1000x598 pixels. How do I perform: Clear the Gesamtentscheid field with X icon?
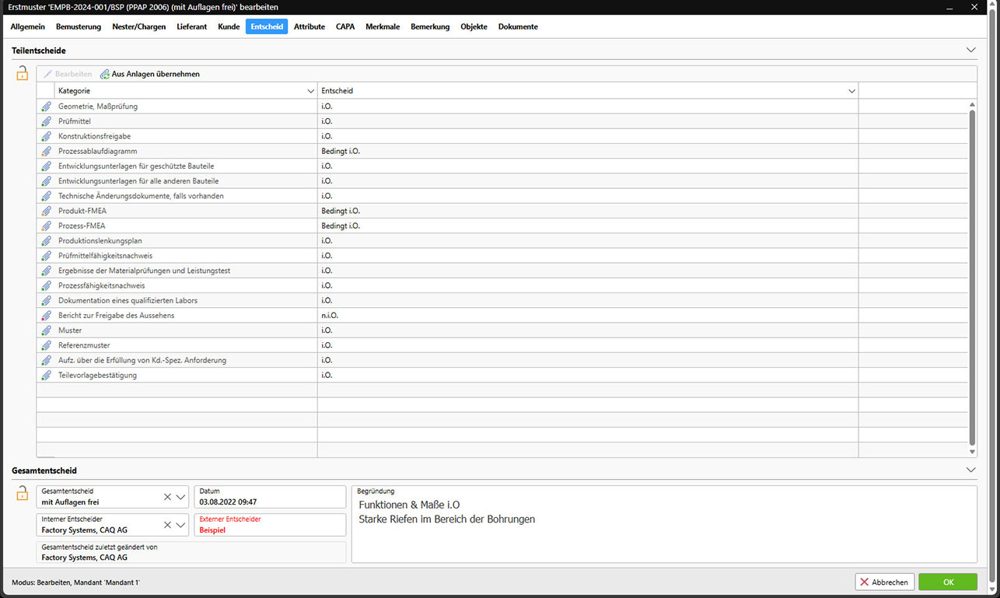(x=167, y=497)
